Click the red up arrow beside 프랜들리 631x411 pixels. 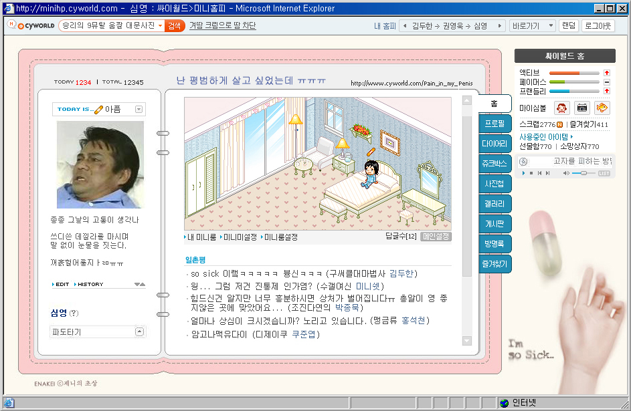606,91
